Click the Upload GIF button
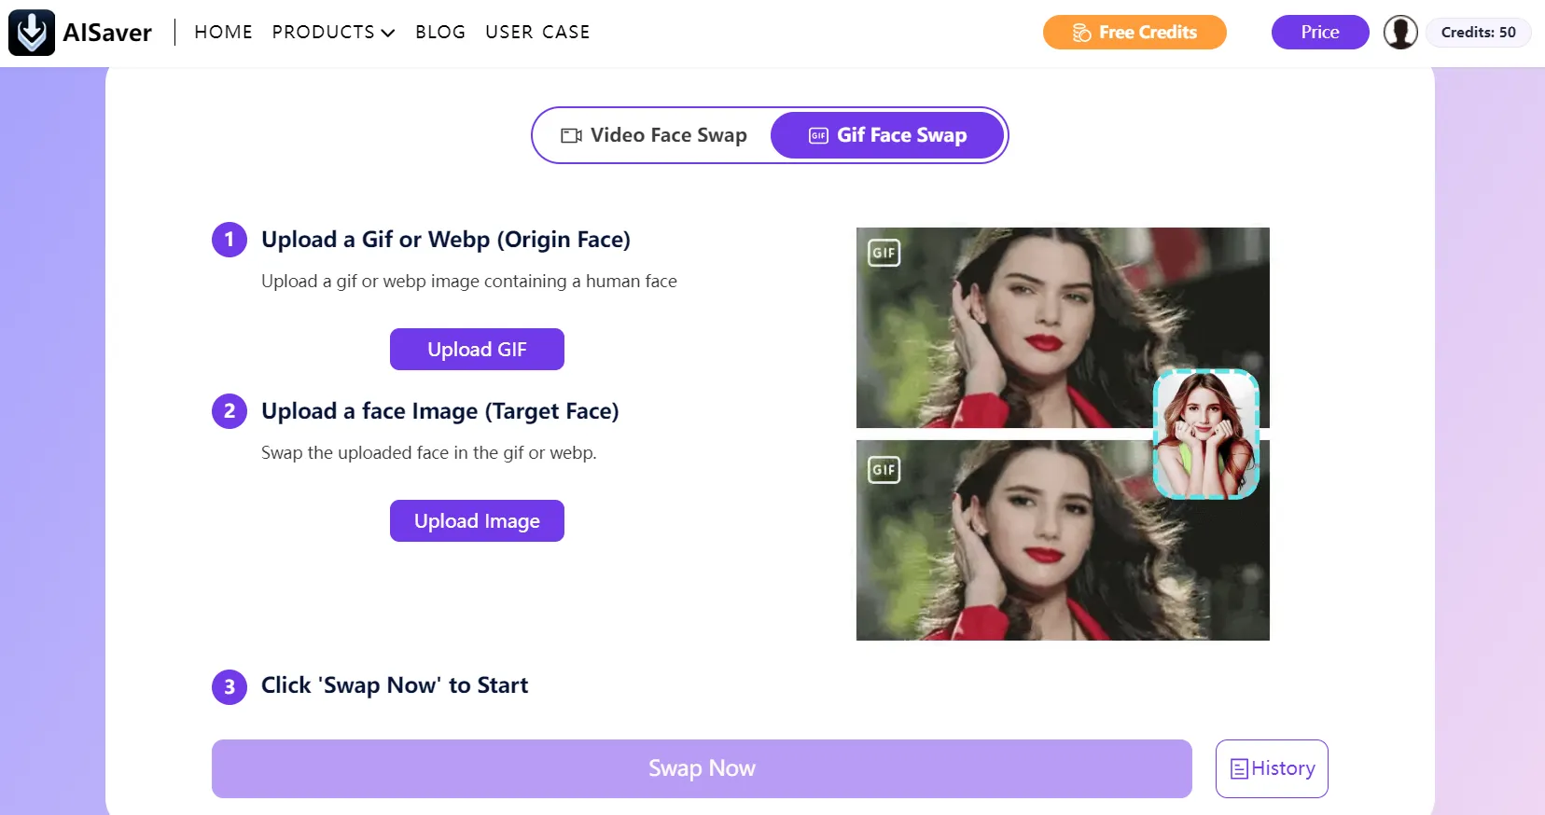 click(477, 350)
